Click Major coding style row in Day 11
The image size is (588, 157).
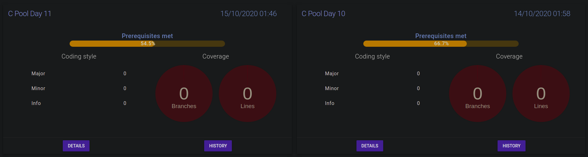coord(79,73)
